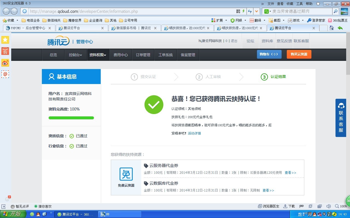Click the home icon beside the tabs

click(332, 28)
